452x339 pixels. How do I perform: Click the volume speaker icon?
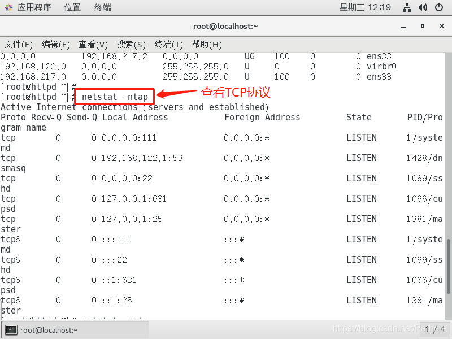click(423, 7)
